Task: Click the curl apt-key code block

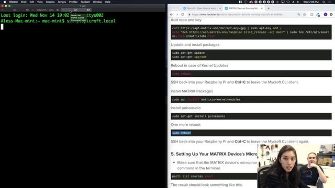Action: [251, 32]
